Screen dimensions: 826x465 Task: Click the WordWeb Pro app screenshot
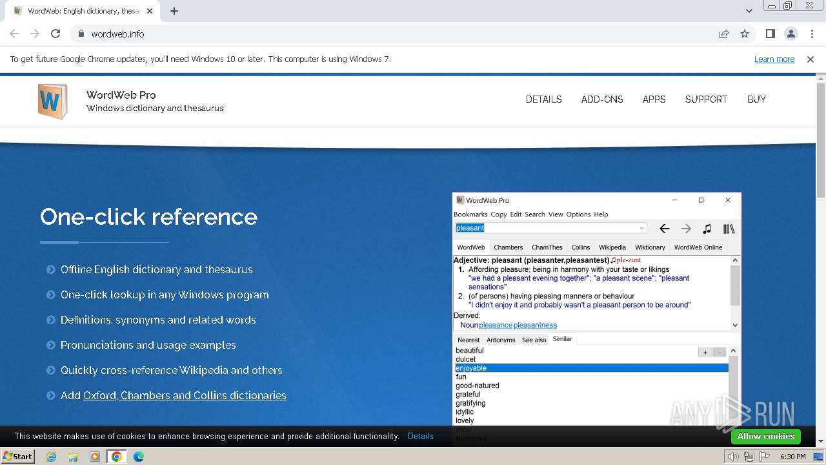click(x=597, y=310)
